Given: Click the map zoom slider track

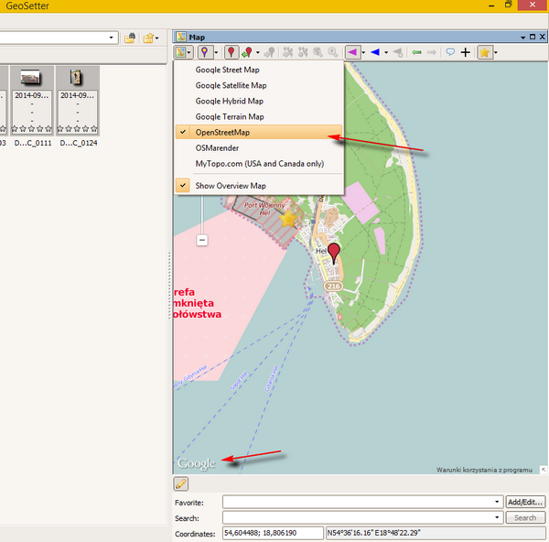Looking at the screenshot, I should (x=202, y=214).
